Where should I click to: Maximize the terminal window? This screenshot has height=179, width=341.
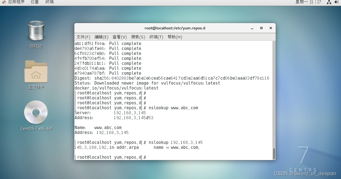click(x=261, y=28)
